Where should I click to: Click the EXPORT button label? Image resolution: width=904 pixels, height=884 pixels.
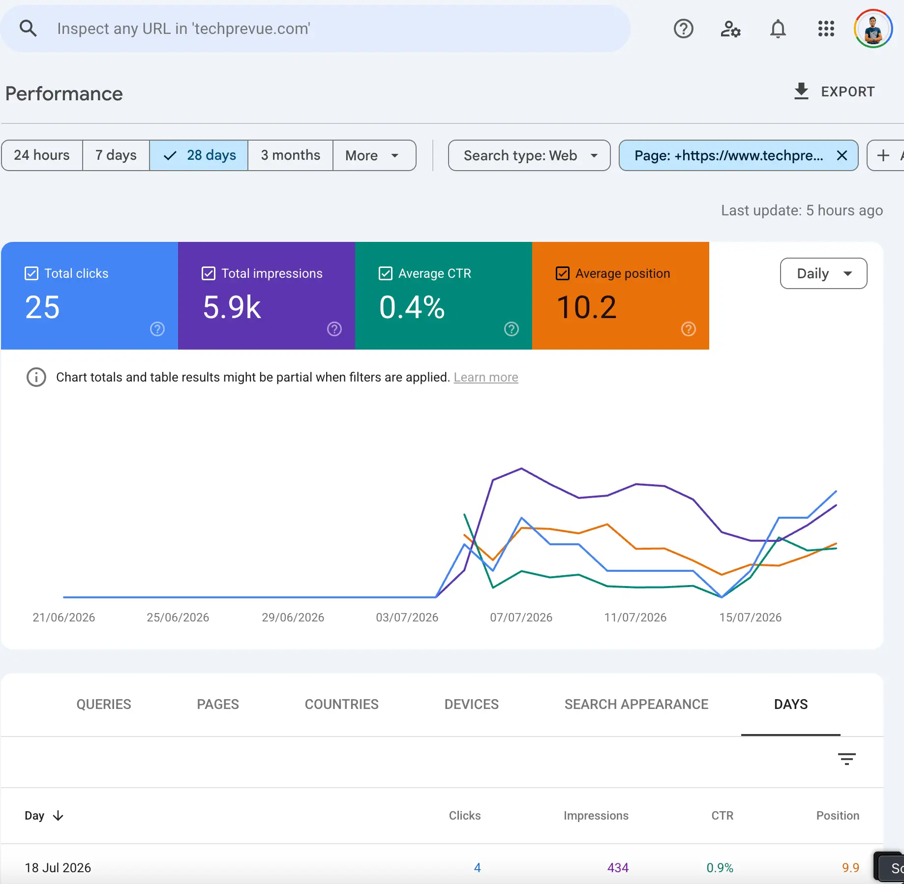[x=847, y=91]
